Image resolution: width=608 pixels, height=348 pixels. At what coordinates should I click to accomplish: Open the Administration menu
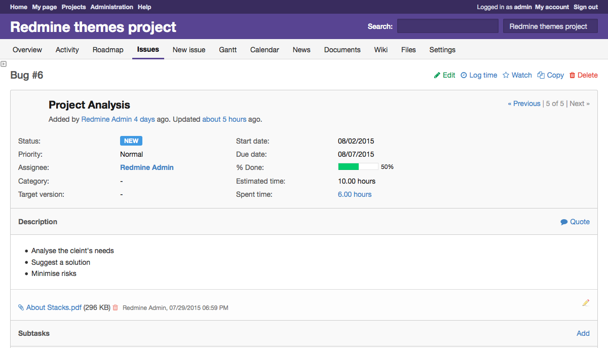tap(111, 7)
